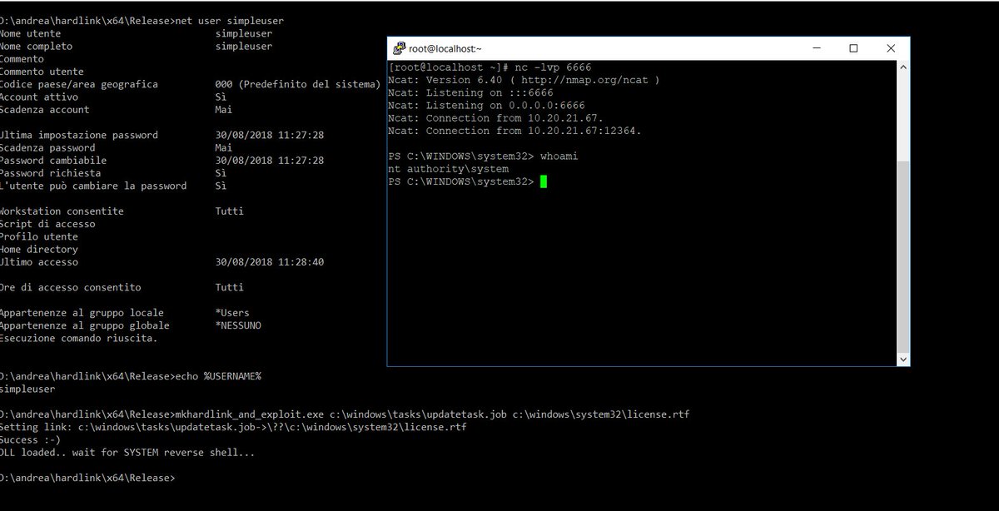Viewport: 999px width, 511px height.
Task: Click the '*Users' local group value
Action: [232, 313]
